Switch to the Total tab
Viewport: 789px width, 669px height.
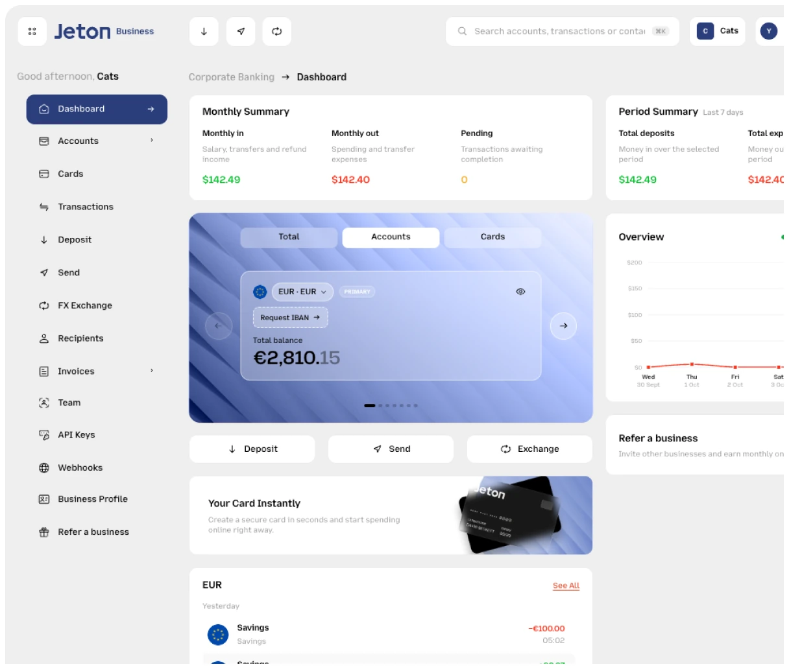click(289, 237)
